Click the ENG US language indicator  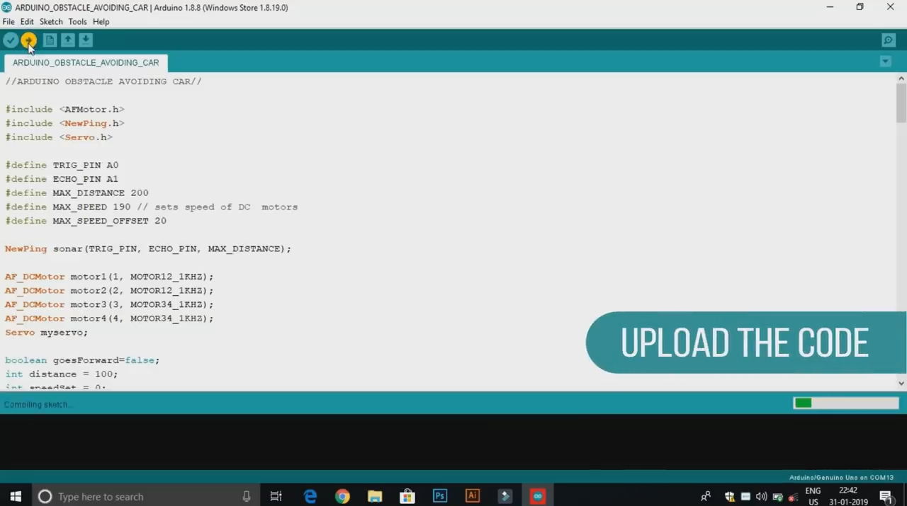(x=813, y=497)
